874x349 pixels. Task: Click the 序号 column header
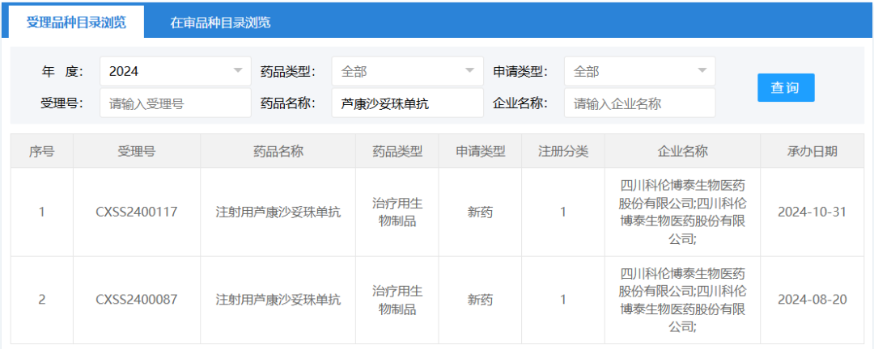(x=42, y=151)
